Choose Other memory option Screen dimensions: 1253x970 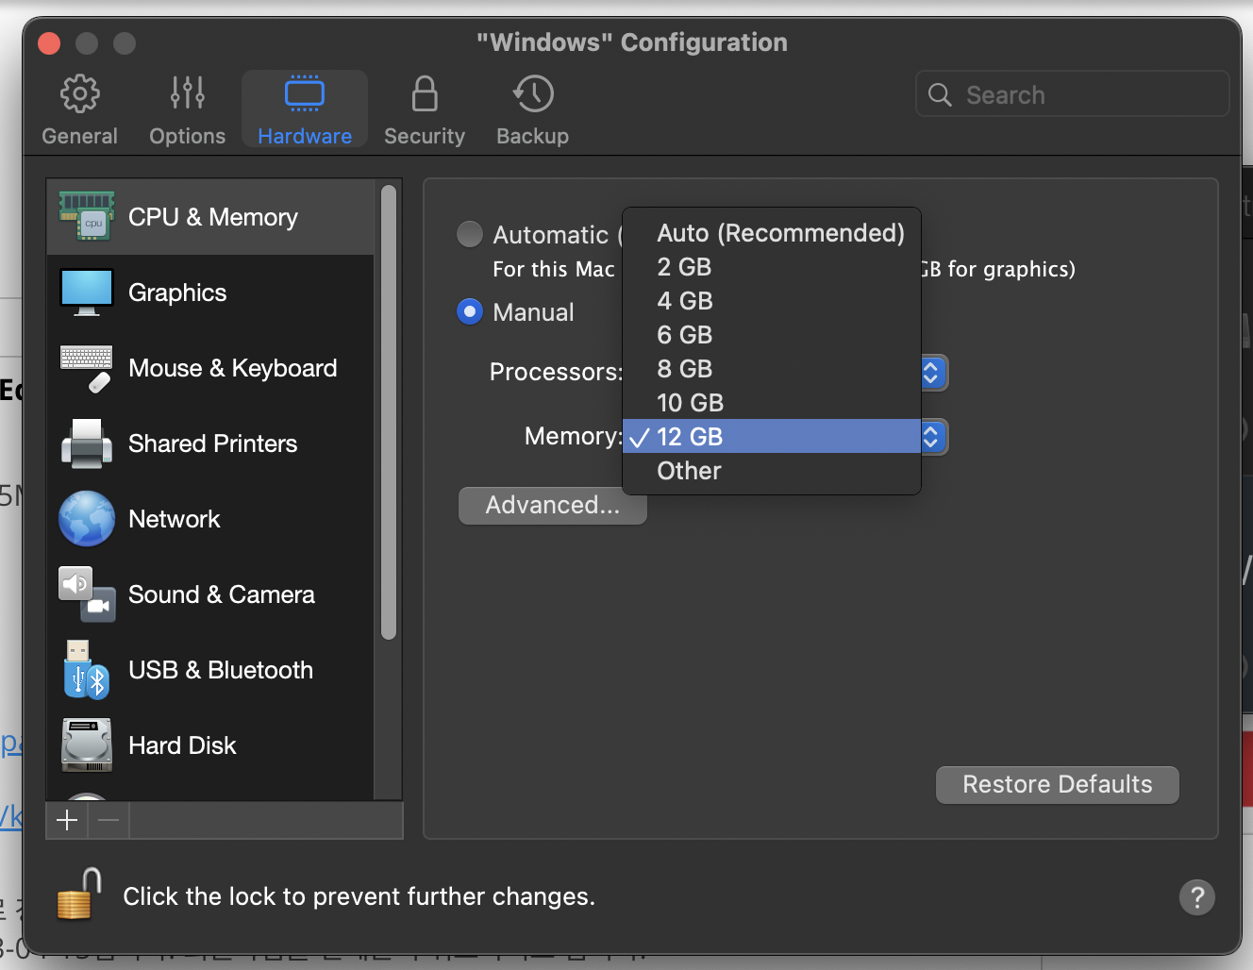[772, 471]
